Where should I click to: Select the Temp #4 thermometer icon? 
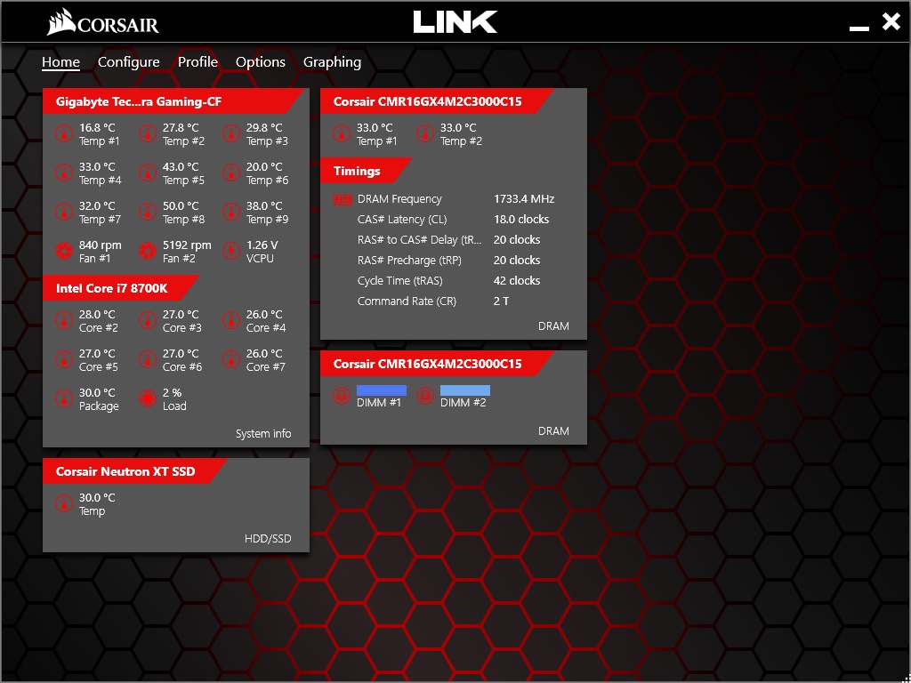[64, 173]
